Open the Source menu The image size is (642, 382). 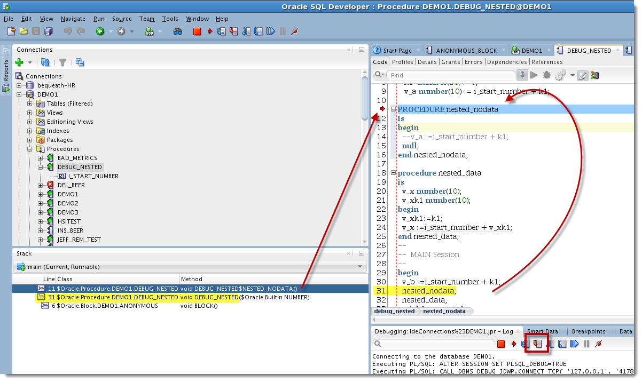[x=122, y=19]
